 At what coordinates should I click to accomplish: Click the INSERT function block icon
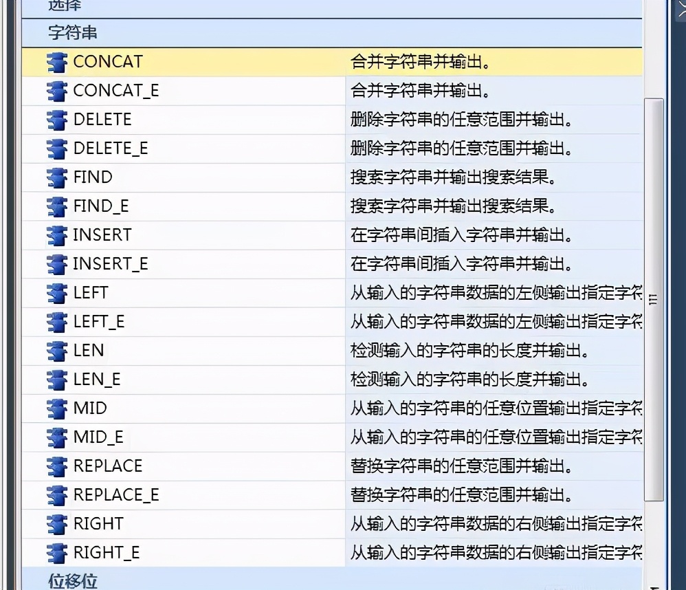pos(56,235)
